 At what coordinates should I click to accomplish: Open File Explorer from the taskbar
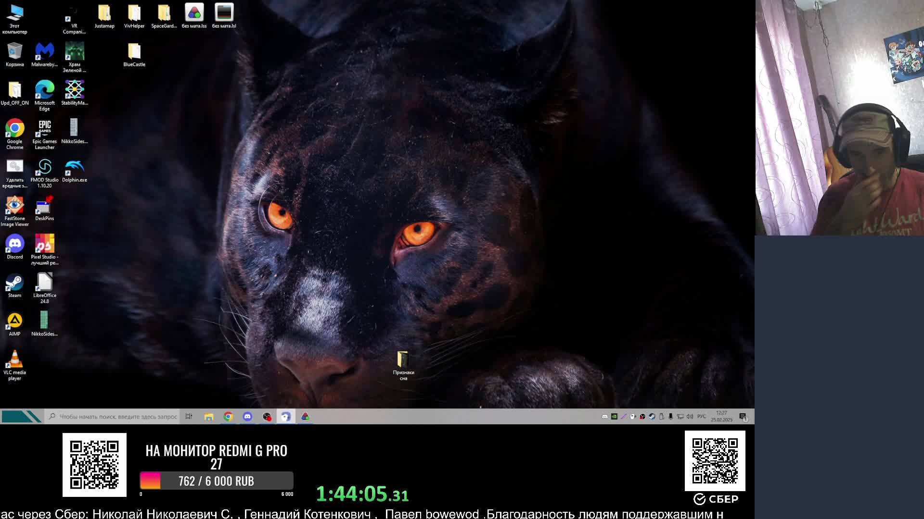click(x=208, y=417)
